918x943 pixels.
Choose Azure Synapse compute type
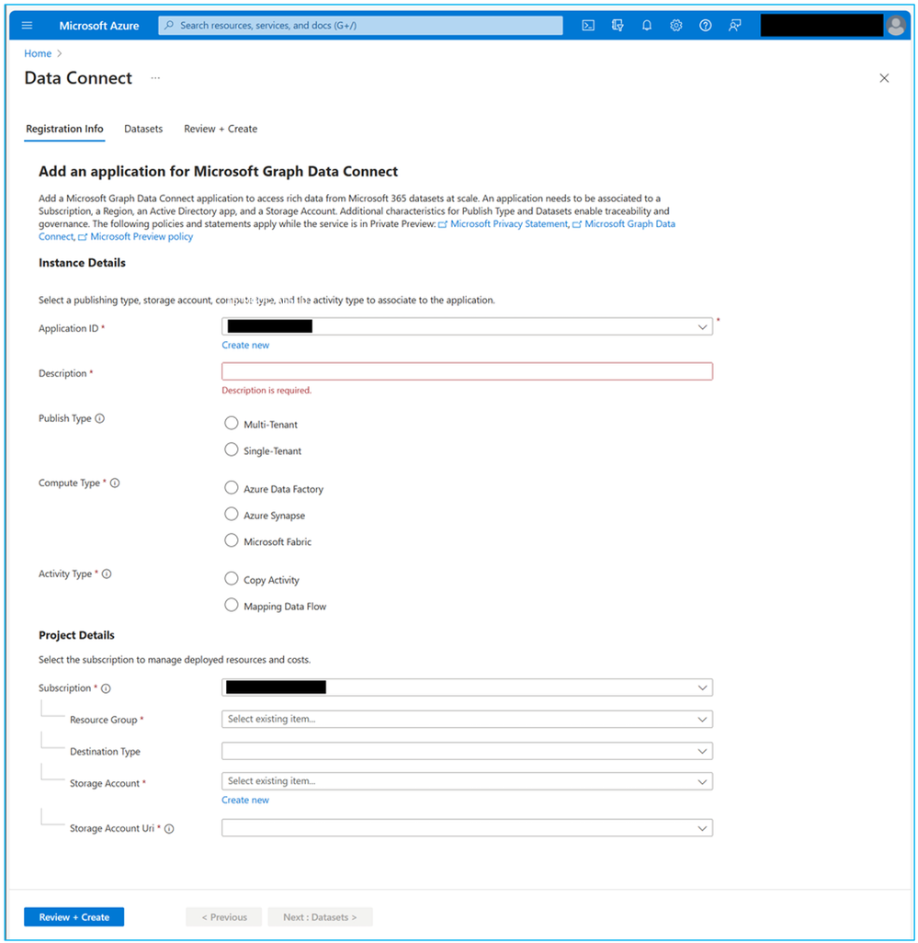click(x=232, y=514)
